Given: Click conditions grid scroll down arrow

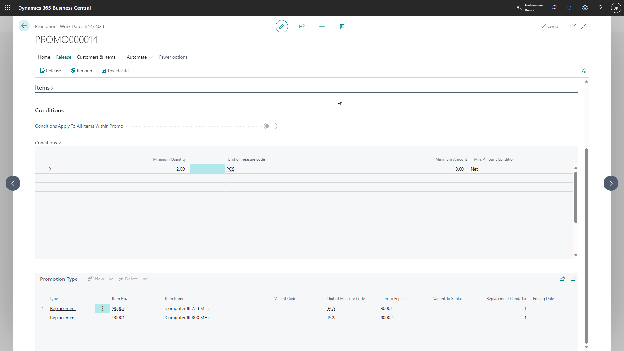Looking at the screenshot, I should coord(576,255).
